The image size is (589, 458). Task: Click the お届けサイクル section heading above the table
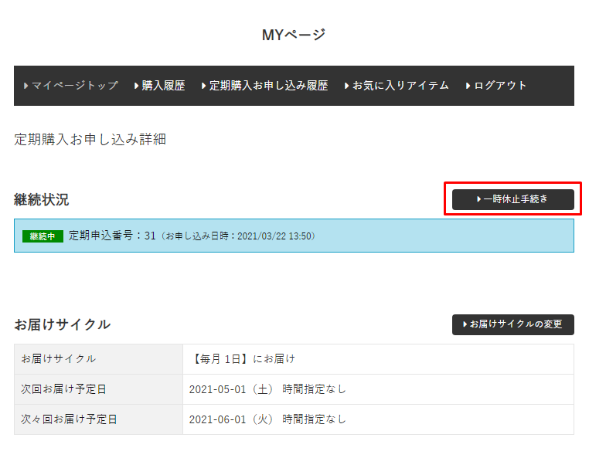tap(62, 324)
